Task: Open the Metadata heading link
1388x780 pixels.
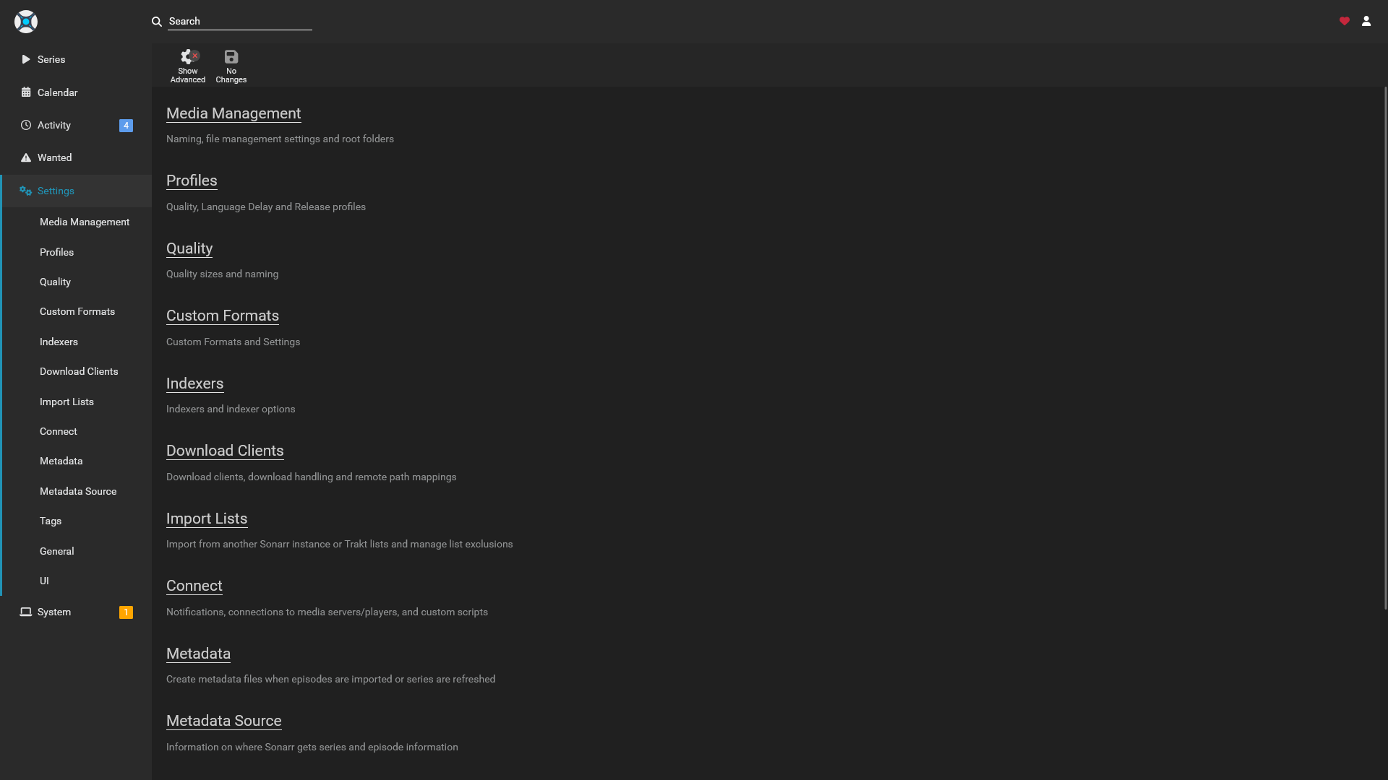Action: point(198,654)
